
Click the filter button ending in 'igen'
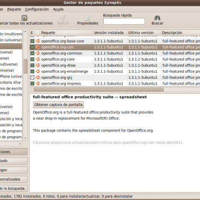13,170
